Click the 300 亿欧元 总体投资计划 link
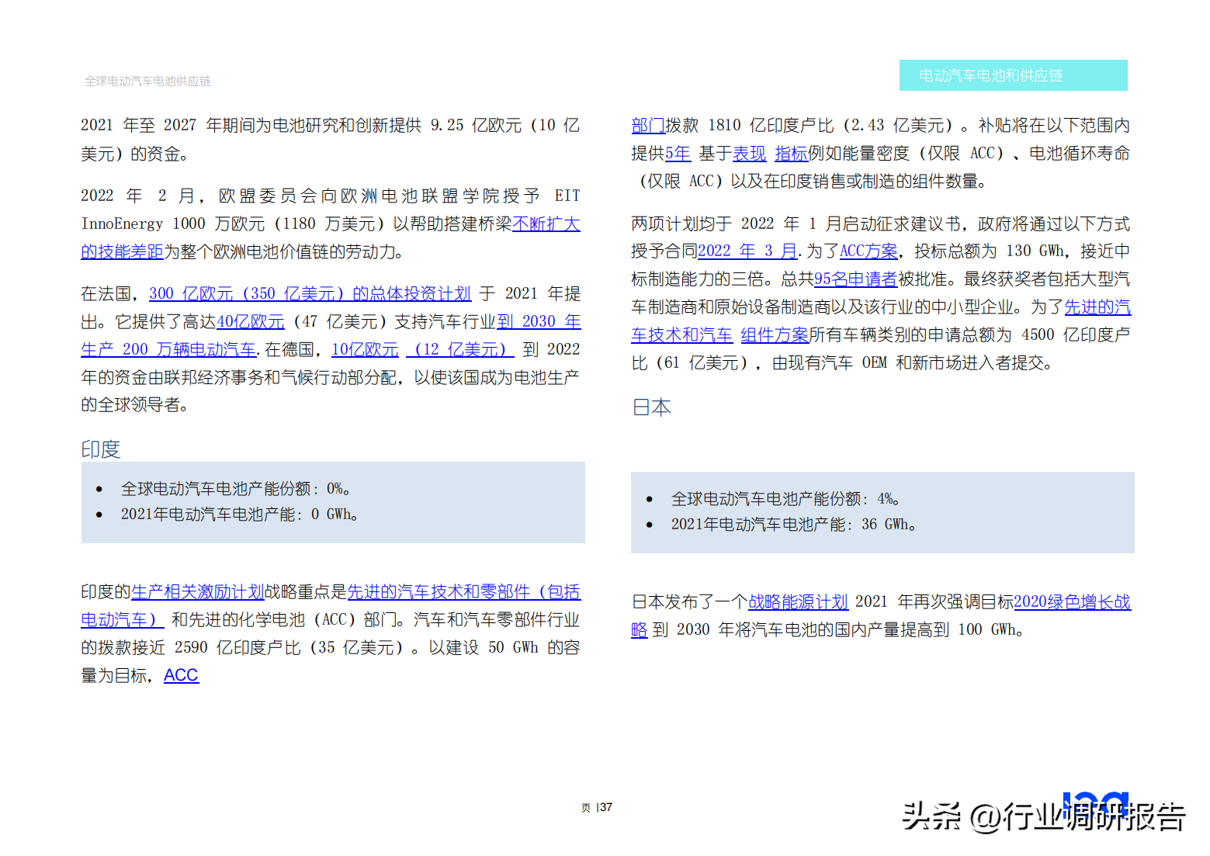This screenshot has width=1210, height=856. click(x=310, y=294)
